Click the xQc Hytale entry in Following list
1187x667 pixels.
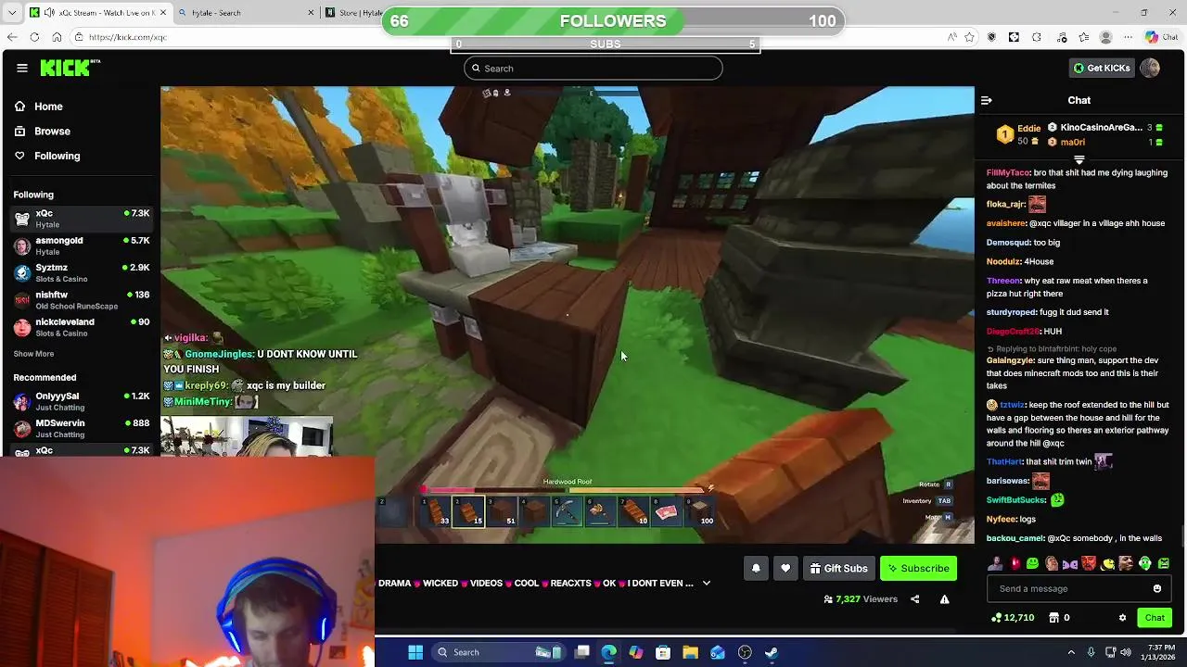[82, 219]
